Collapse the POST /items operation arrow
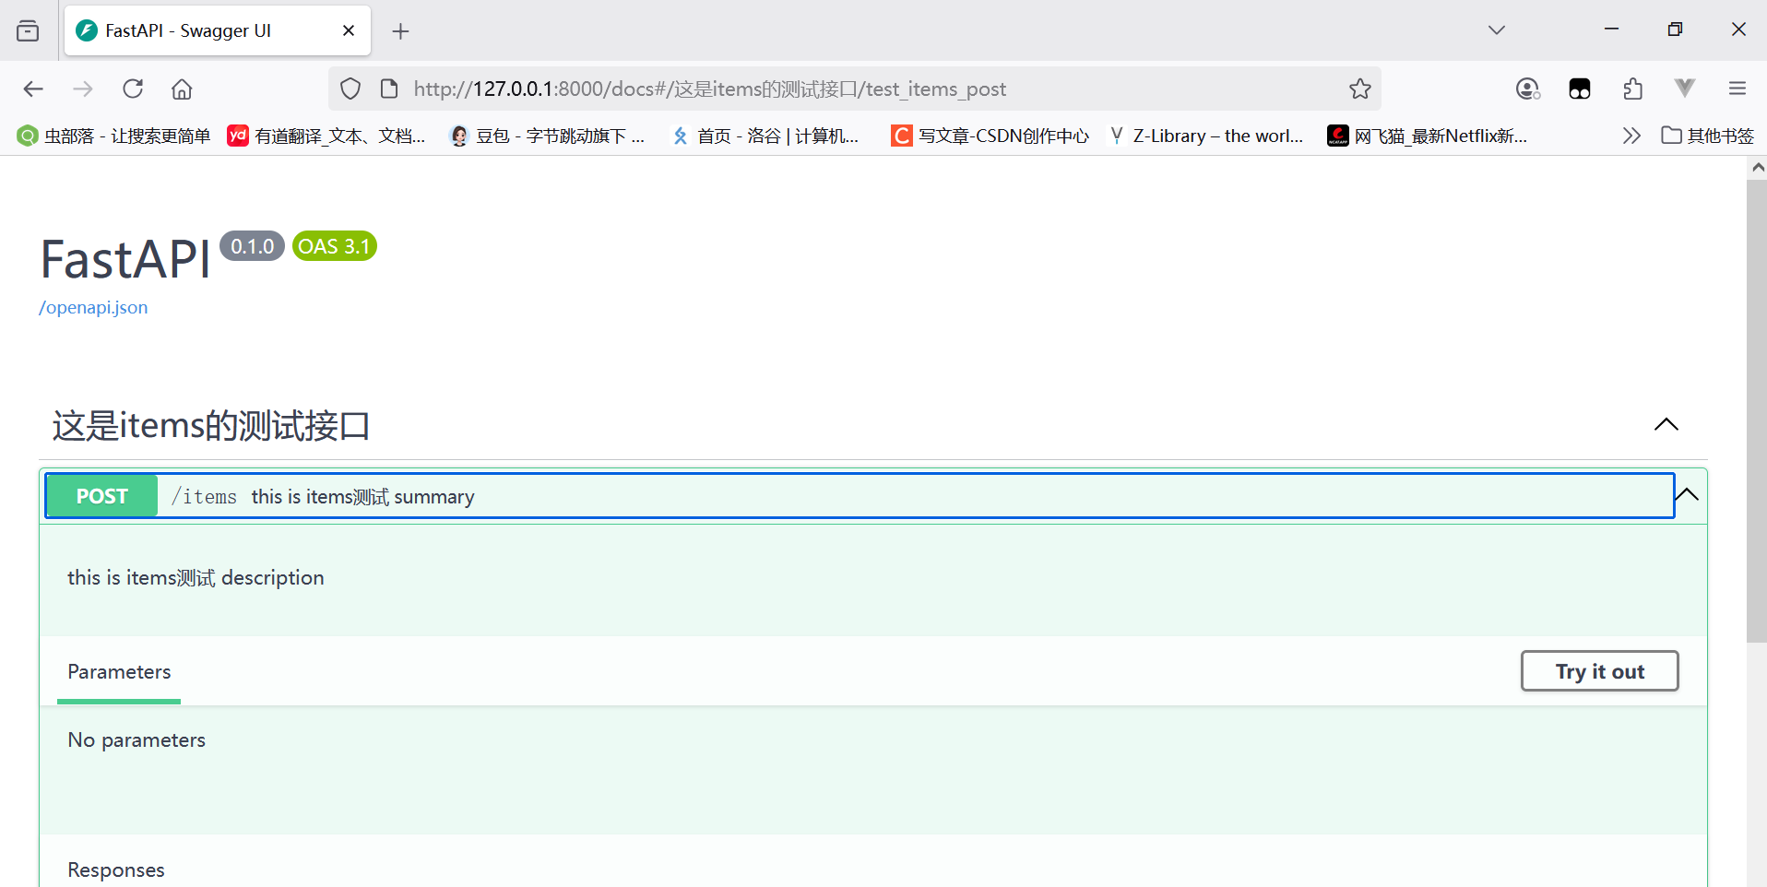This screenshot has width=1767, height=887. pos(1686,495)
